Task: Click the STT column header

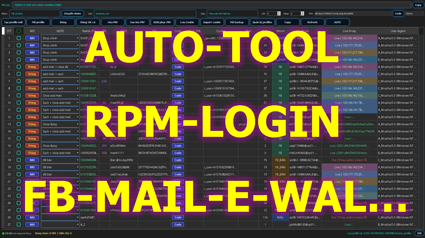Action: (9, 31)
